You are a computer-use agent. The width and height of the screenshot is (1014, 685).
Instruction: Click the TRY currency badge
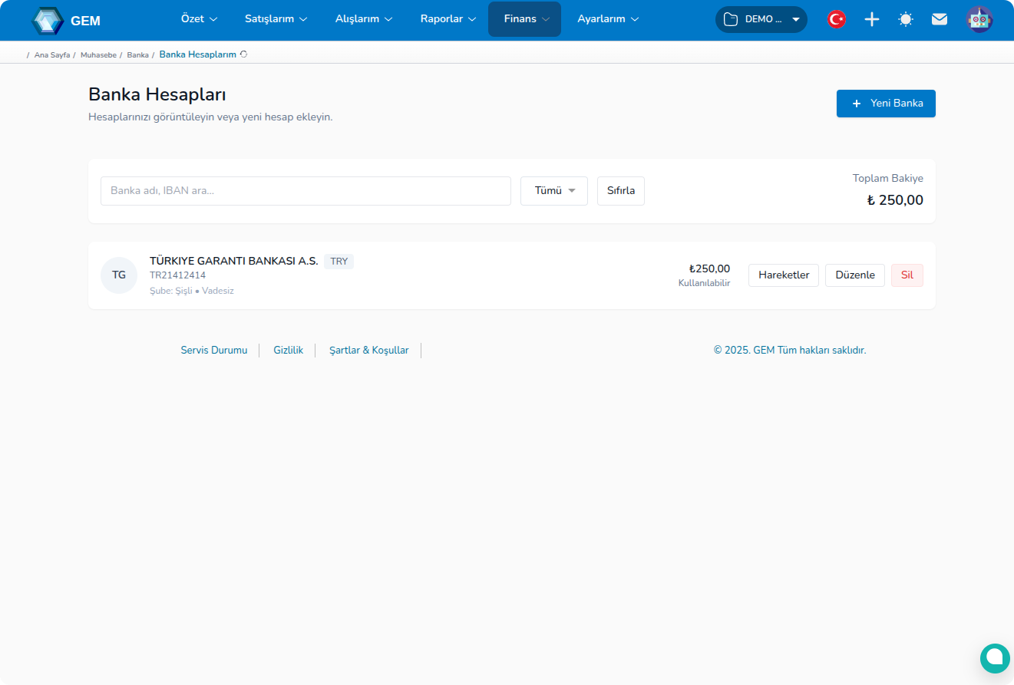tap(339, 262)
